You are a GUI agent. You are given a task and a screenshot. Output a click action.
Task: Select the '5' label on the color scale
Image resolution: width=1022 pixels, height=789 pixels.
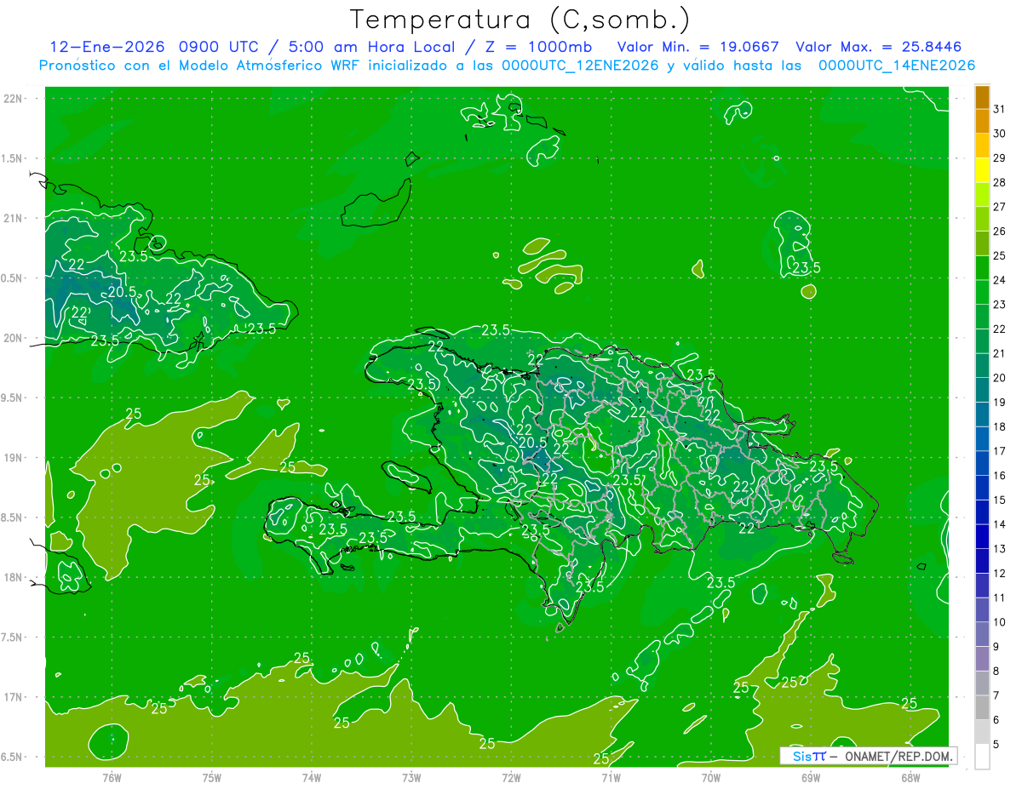(996, 745)
